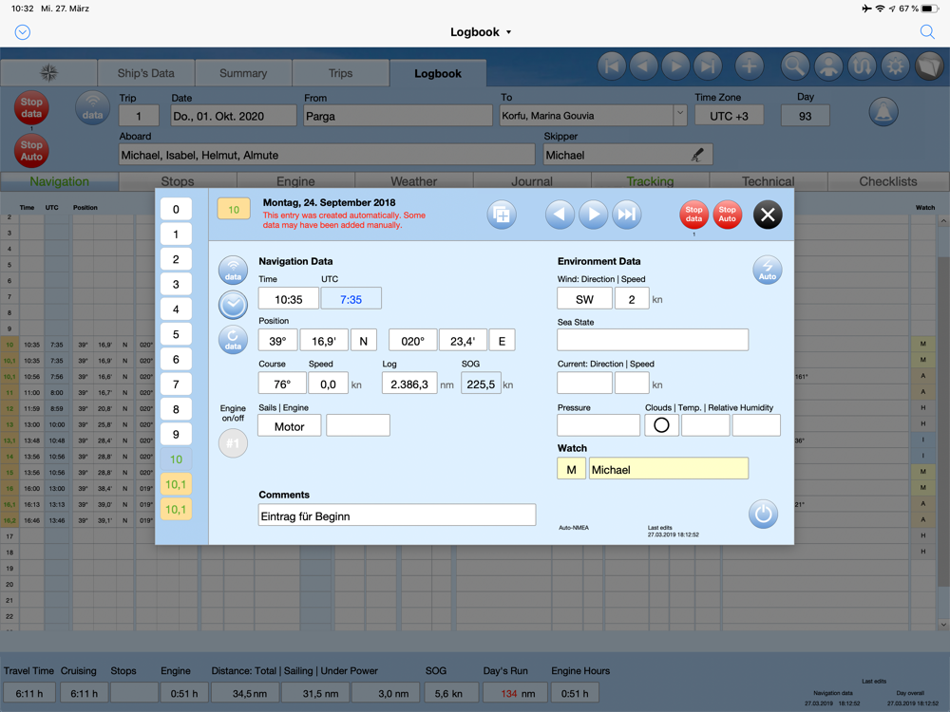Close the entry dialog with black X
This screenshot has height=712, width=950.
[x=768, y=215]
